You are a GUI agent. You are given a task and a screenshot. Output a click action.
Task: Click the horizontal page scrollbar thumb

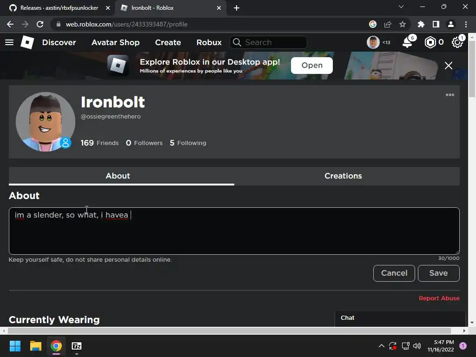click(229, 331)
